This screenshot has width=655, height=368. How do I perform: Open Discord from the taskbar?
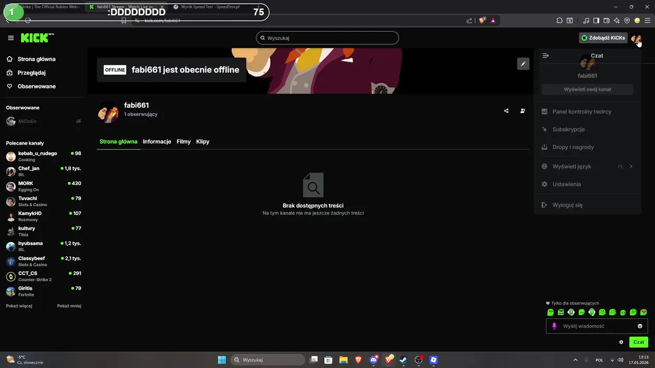(374, 360)
